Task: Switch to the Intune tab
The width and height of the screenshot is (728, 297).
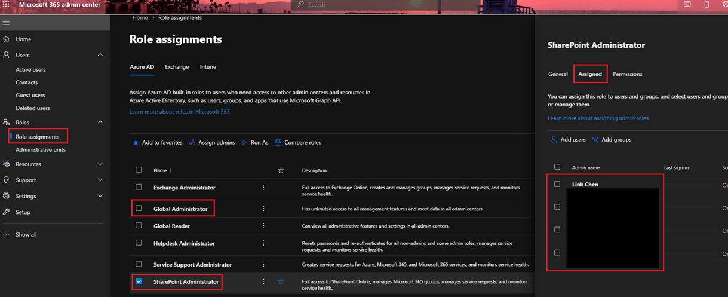Action: [208, 67]
